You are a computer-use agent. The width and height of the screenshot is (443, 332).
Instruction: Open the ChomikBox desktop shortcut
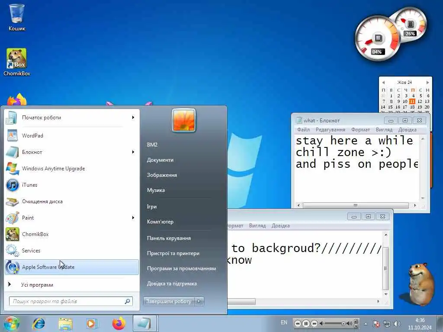pos(17,62)
